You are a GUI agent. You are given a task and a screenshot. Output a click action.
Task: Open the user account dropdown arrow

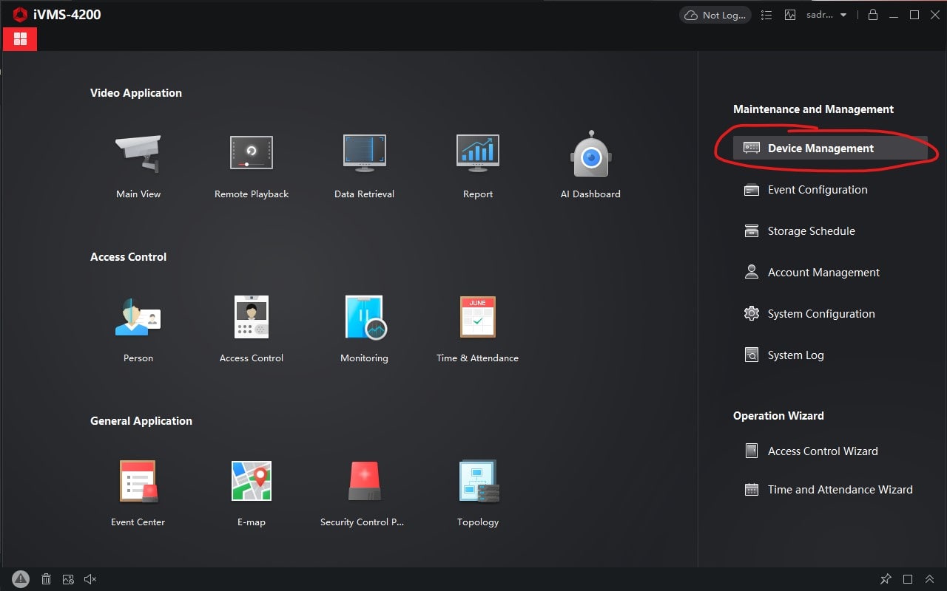[x=843, y=15]
